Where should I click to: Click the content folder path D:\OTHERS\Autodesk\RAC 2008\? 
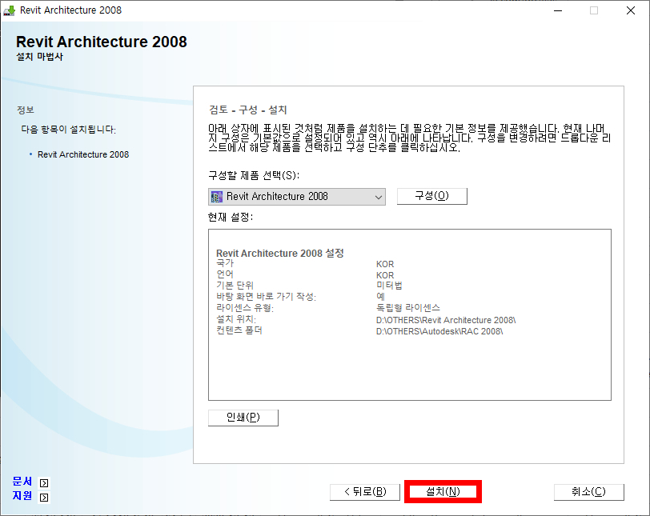(x=439, y=331)
